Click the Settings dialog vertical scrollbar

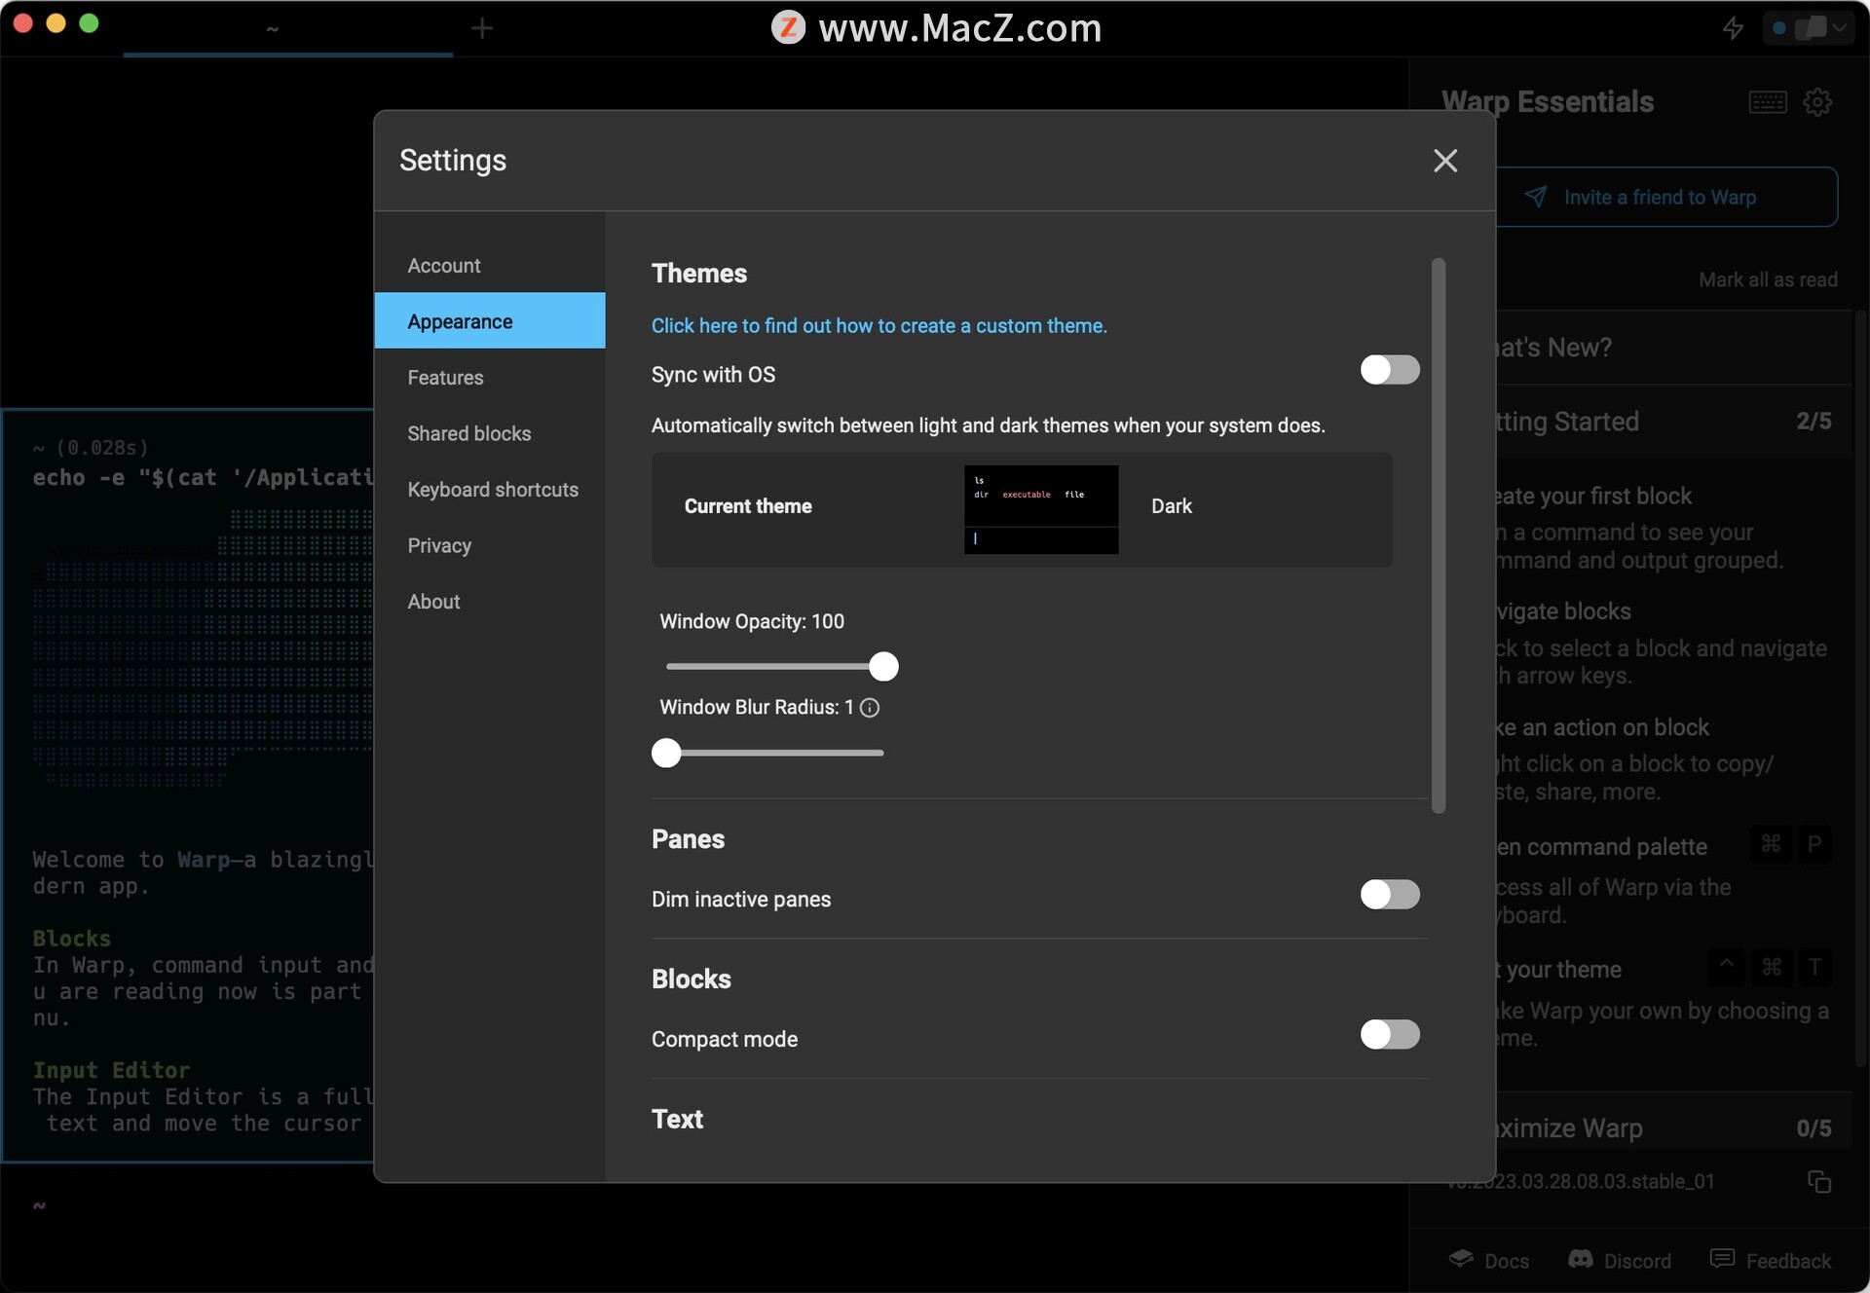(x=1439, y=536)
